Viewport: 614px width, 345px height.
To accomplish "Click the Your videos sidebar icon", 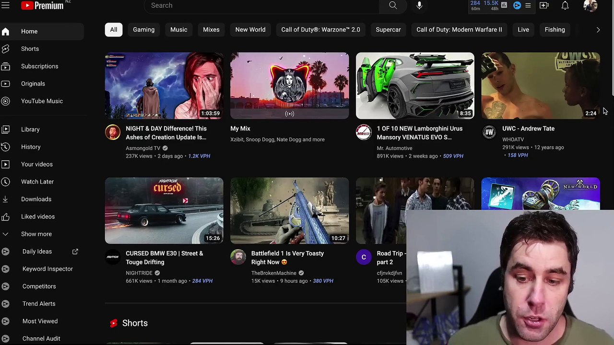I will (5, 164).
